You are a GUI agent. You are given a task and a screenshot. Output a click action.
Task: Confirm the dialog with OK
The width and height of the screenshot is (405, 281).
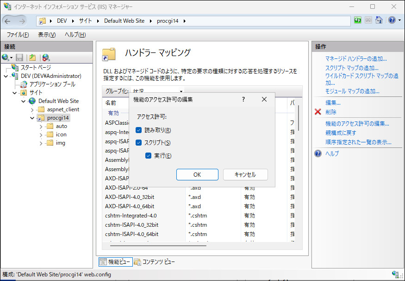pos(197,175)
